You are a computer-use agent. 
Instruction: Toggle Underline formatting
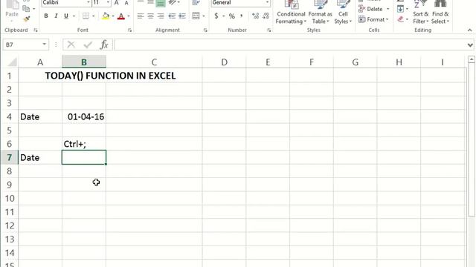[x=66, y=16]
